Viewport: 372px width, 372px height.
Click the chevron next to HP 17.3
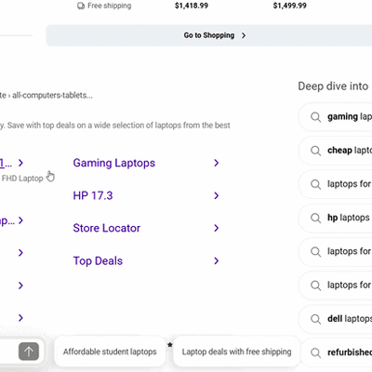(217, 195)
